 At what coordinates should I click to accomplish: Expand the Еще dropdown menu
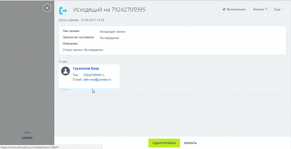click(x=279, y=9)
